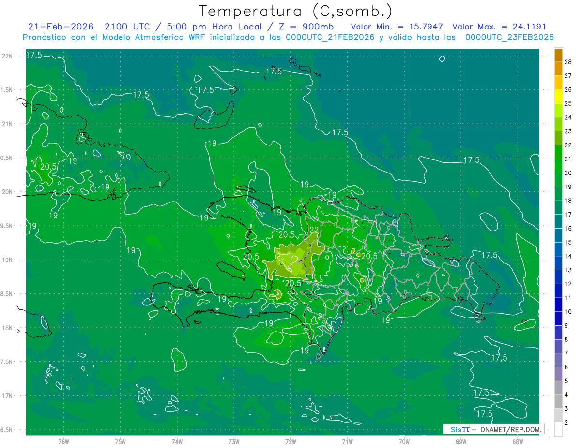This screenshot has height=448, width=581.
Task: Pick purple swatch between 5 and 6
Action: pos(558,374)
